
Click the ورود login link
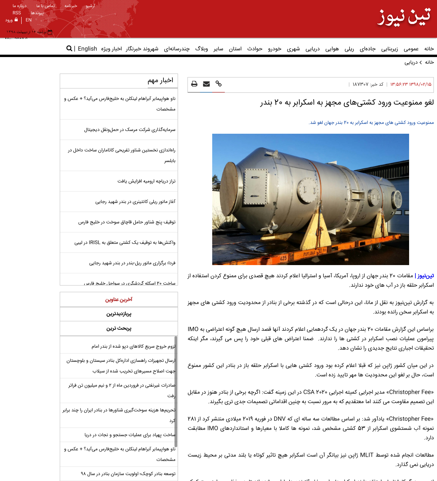point(9,20)
